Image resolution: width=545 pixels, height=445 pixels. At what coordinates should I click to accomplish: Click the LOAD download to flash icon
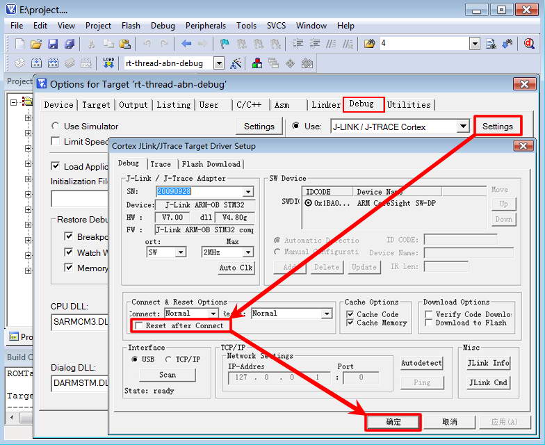pyautogui.click(x=108, y=63)
